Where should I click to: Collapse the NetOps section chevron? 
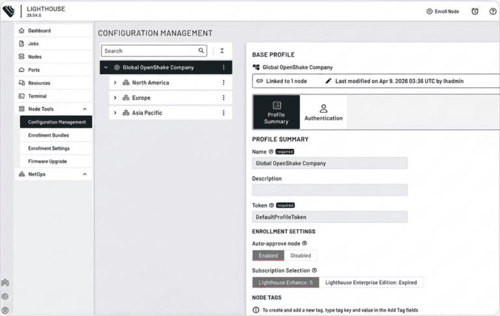[85, 174]
